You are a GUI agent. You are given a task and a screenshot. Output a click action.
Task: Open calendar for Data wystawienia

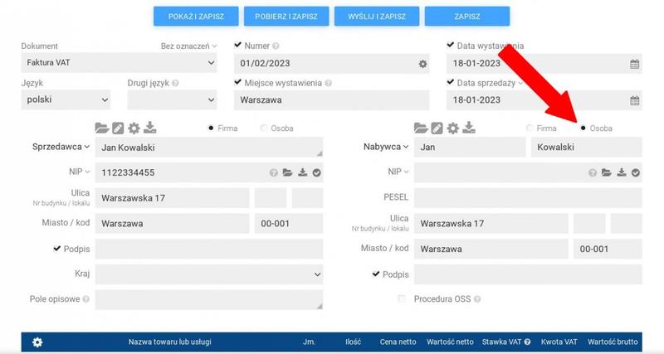(635, 64)
